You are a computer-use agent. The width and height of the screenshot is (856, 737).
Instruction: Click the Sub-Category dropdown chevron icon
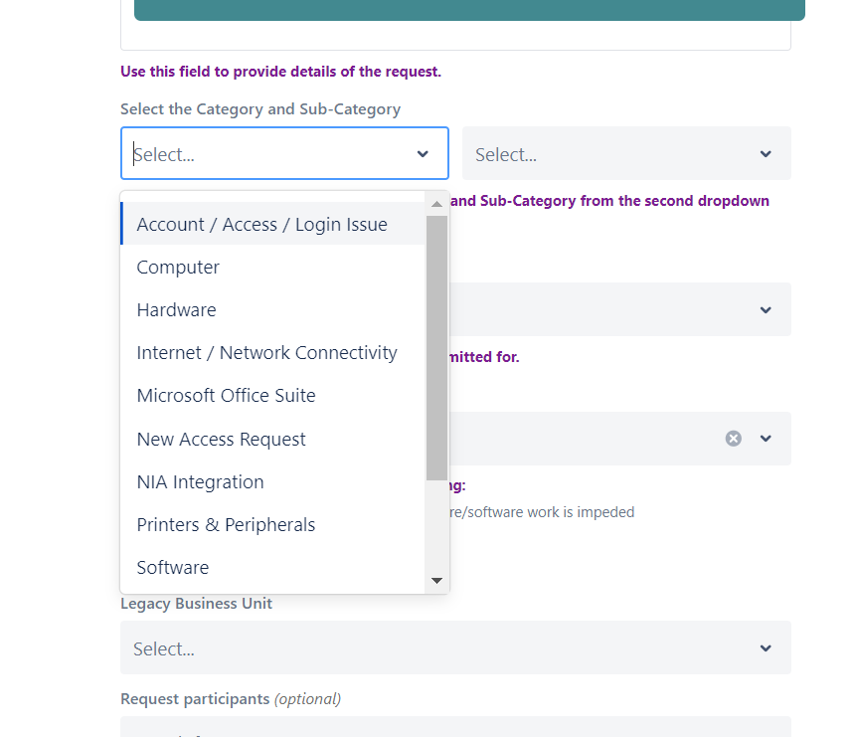766,154
